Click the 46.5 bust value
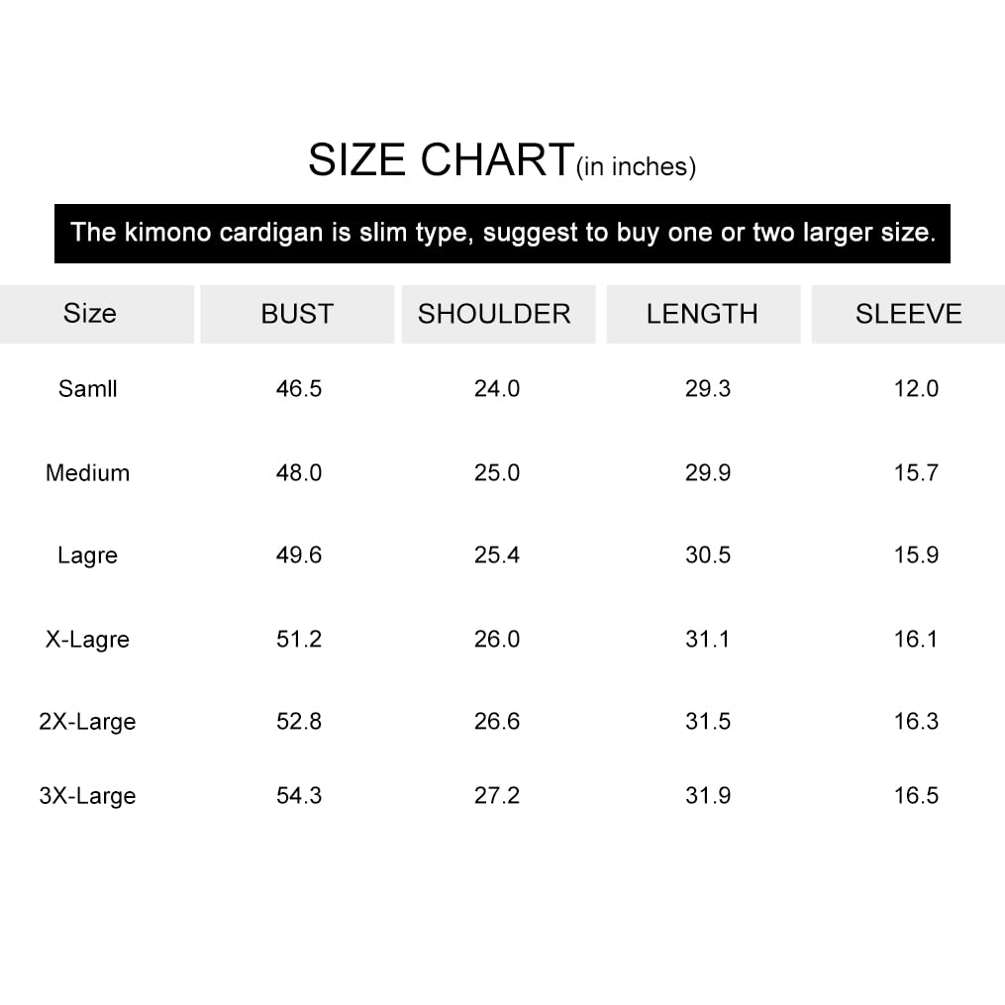Viewport: 1005px width, 1005px height. click(299, 388)
